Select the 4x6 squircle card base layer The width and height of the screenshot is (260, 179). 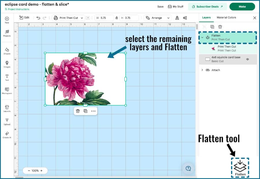[228, 59]
